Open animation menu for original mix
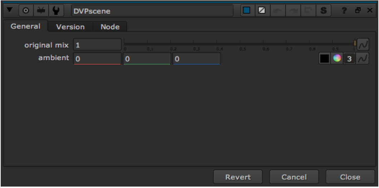379x188 pixels. pyautogui.click(x=364, y=45)
